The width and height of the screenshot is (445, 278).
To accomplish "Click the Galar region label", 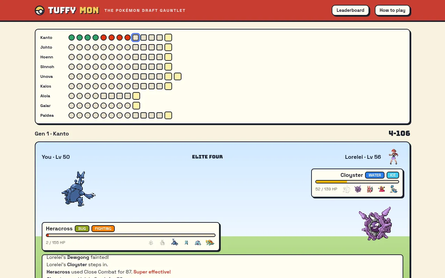I will [x=46, y=106].
